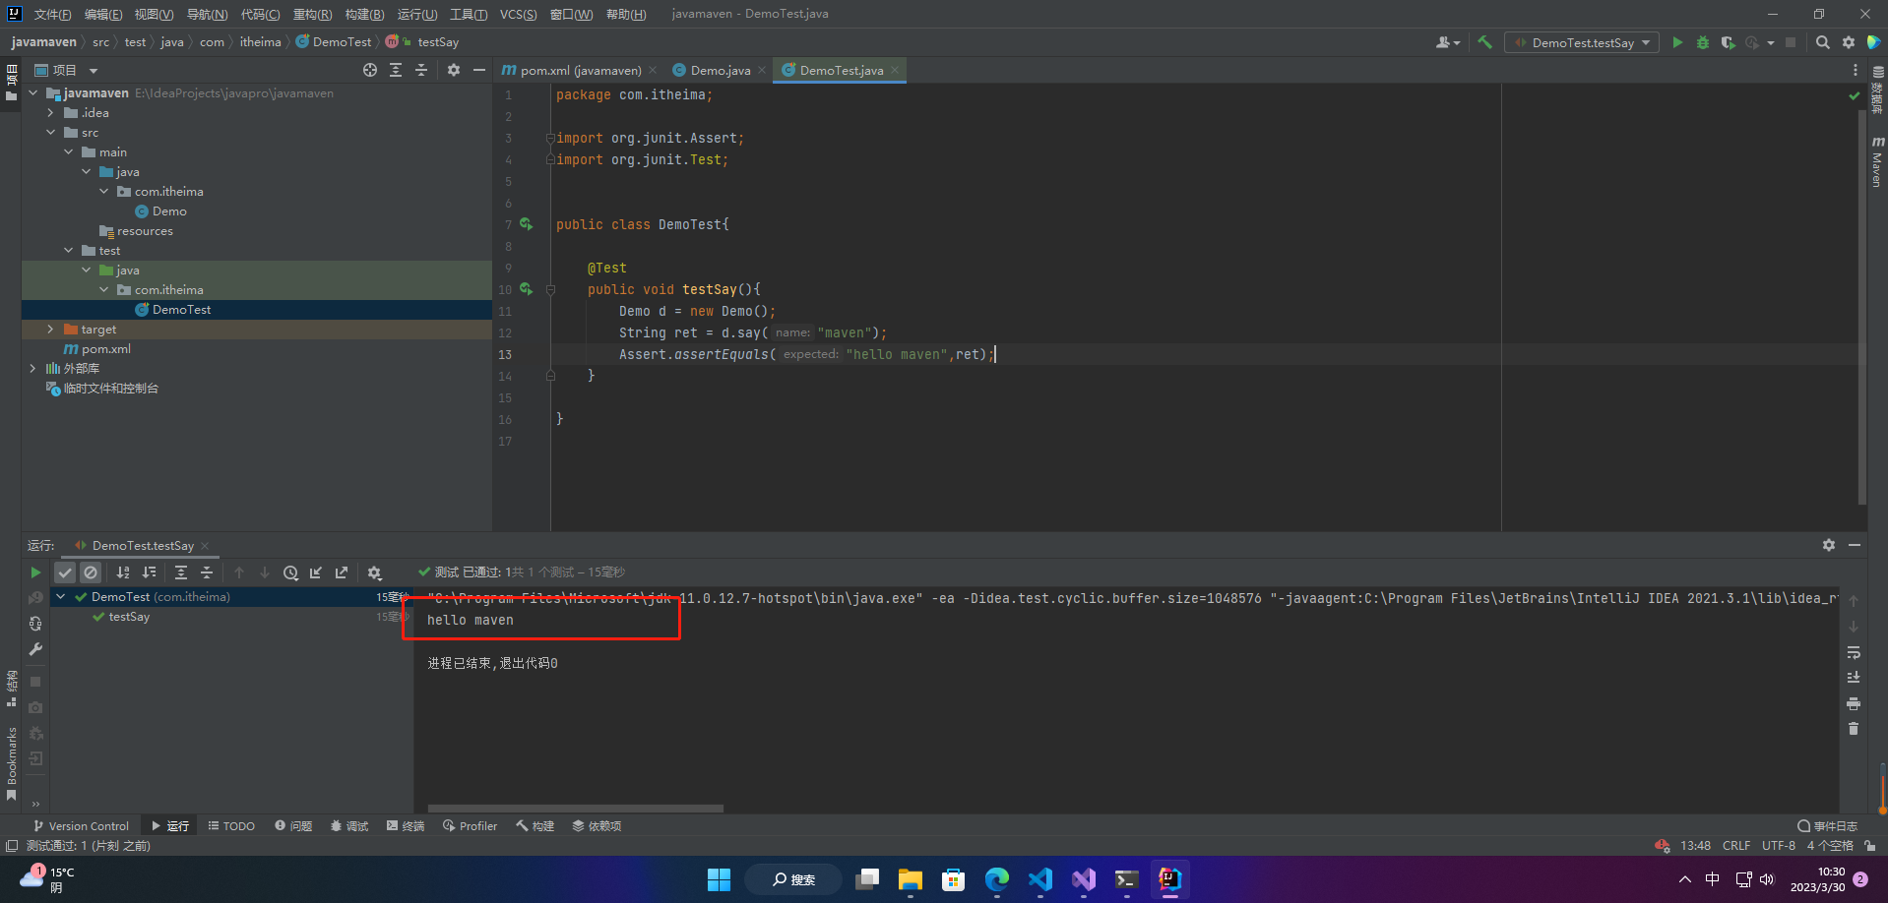Open Visual Studio Code from the taskbar

pyautogui.click(x=1040, y=879)
